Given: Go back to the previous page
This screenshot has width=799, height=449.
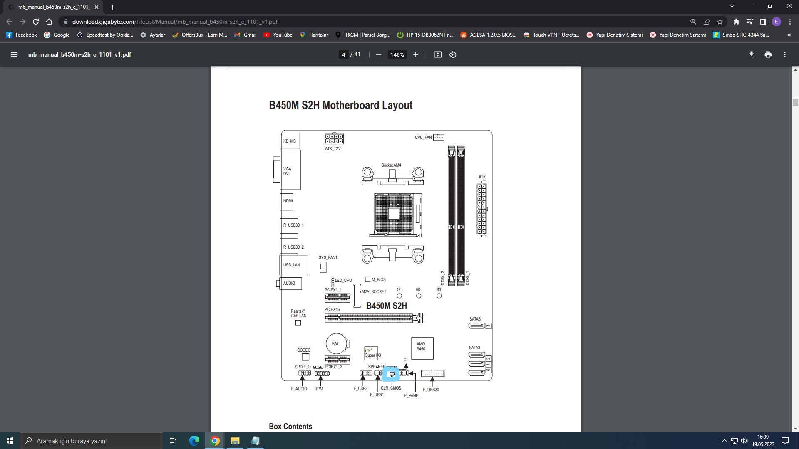Looking at the screenshot, I should click(x=9, y=22).
